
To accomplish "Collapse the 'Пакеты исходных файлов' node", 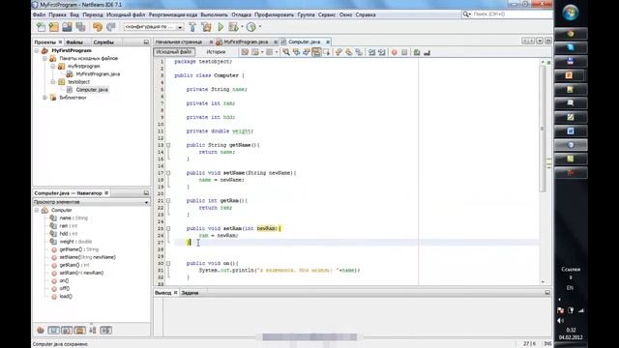I will pyautogui.click(x=45, y=58).
